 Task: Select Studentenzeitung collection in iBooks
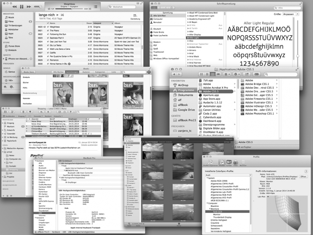pyautogui.click(x=30, y=93)
